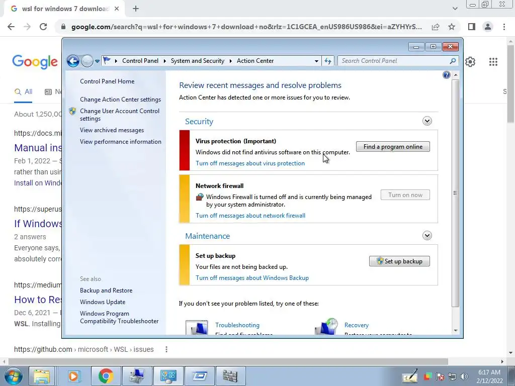This screenshot has width=515, height=386.
Task: Click Chrome horizontal scrollbar
Action: (x=228, y=361)
